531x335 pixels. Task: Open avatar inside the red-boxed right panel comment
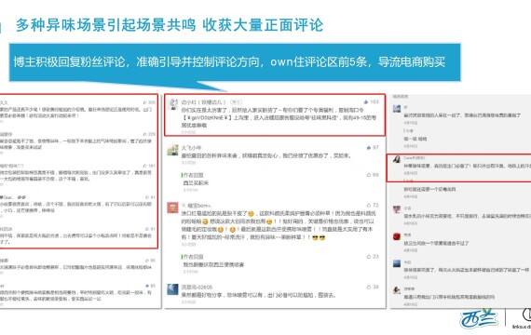[x=397, y=159]
